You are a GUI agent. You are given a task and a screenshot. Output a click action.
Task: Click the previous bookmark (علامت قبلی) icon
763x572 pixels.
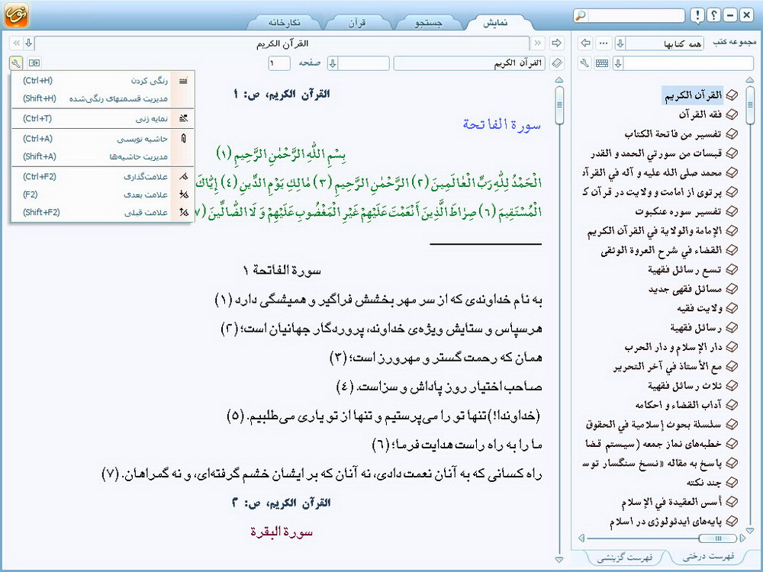[182, 213]
